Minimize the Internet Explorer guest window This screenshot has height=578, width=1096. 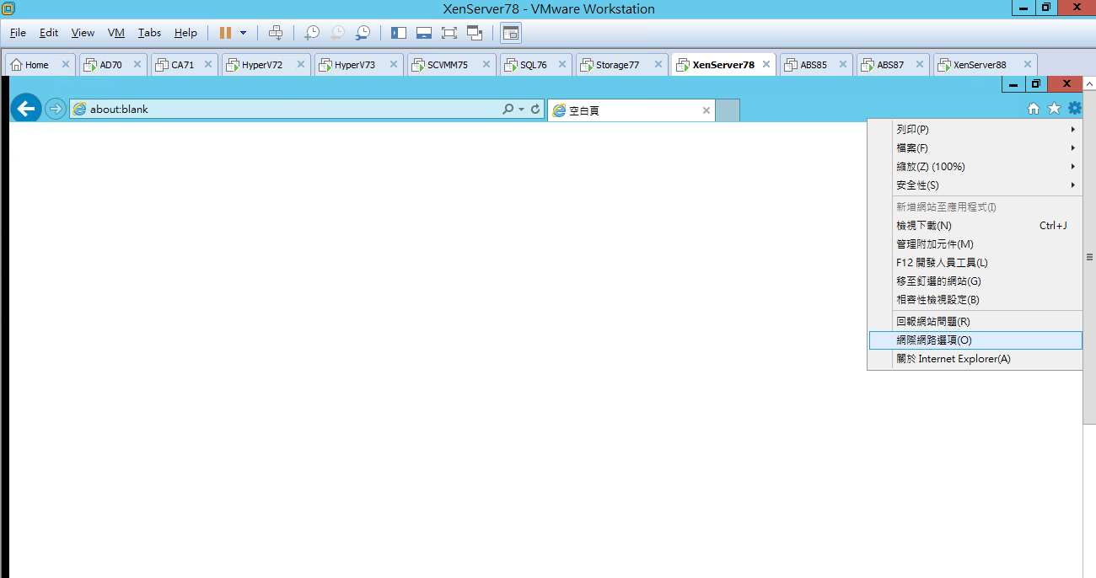(x=1013, y=83)
